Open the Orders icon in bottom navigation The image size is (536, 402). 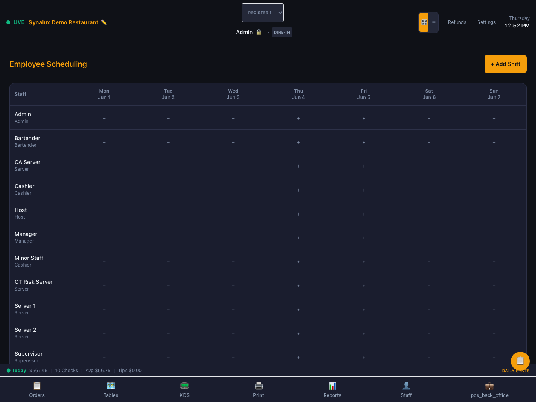pos(37,386)
